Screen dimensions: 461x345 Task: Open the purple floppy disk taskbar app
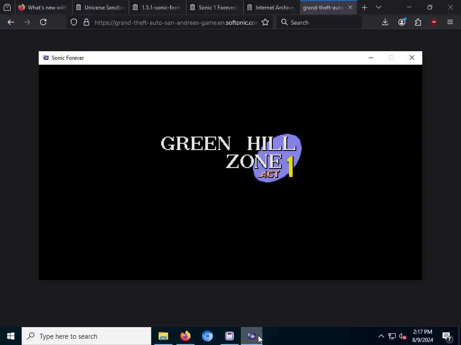[x=230, y=336]
